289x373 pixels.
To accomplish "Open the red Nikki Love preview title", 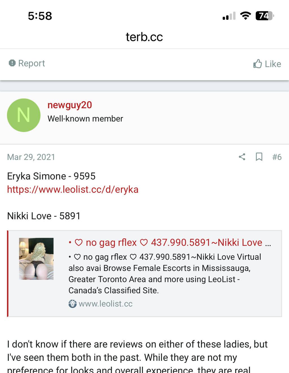I will [170, 243].
